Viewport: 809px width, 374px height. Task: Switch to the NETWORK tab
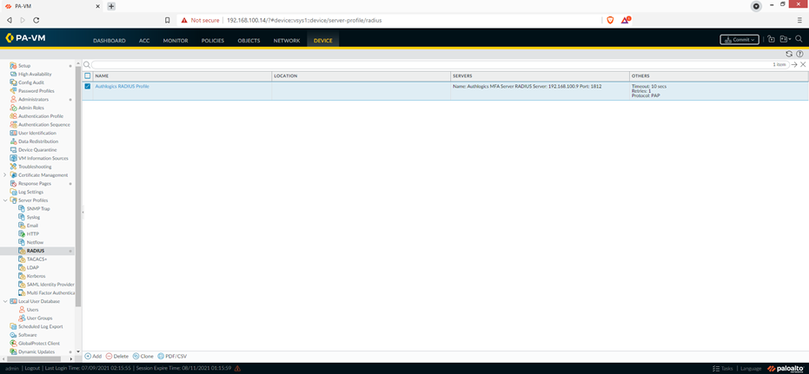point(287,40)
